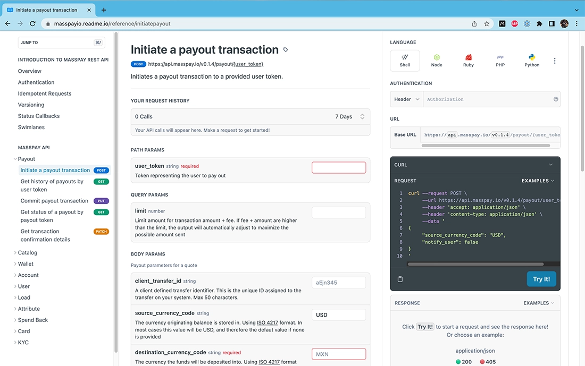
Task: Click the user_token input field
Action: 339,168
